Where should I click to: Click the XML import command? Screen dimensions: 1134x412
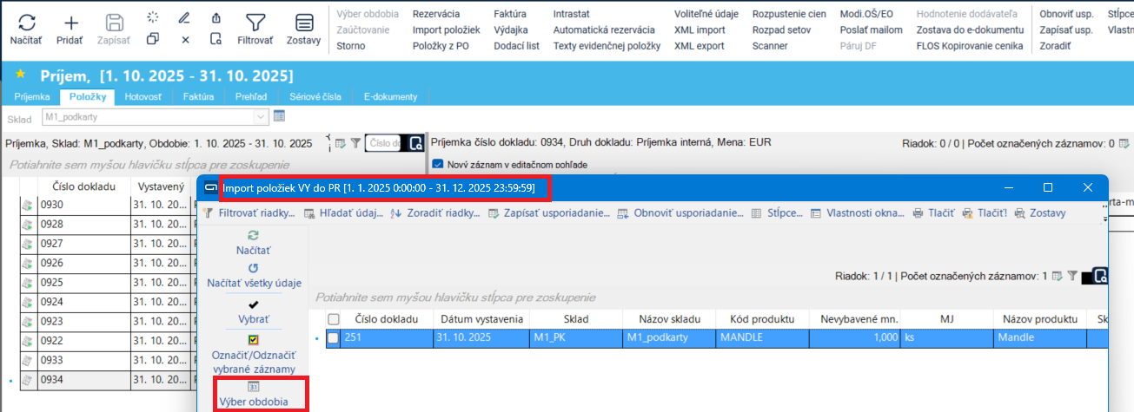pos(700,29)
